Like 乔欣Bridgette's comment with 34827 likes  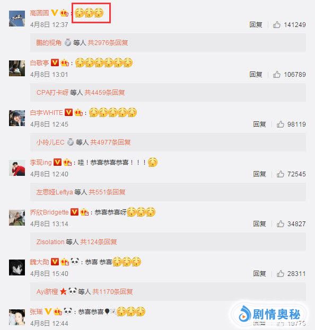pyautogui.click(x=280, y=224)
